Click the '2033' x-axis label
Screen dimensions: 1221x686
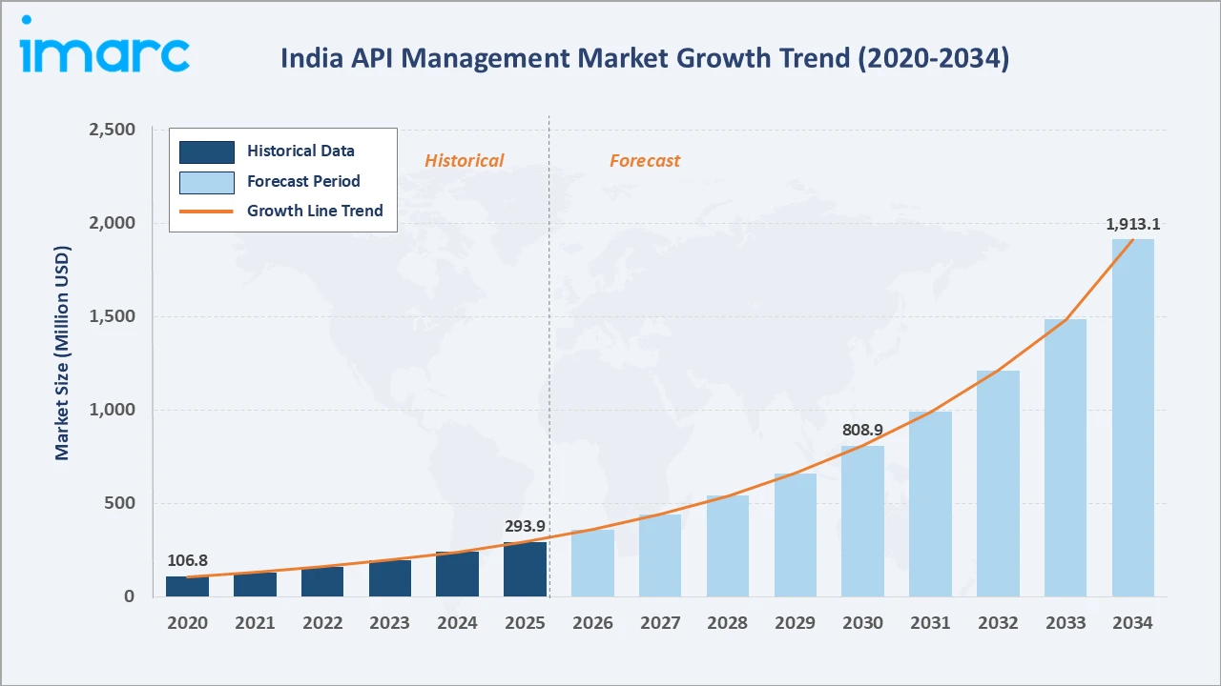[1066, 623]
